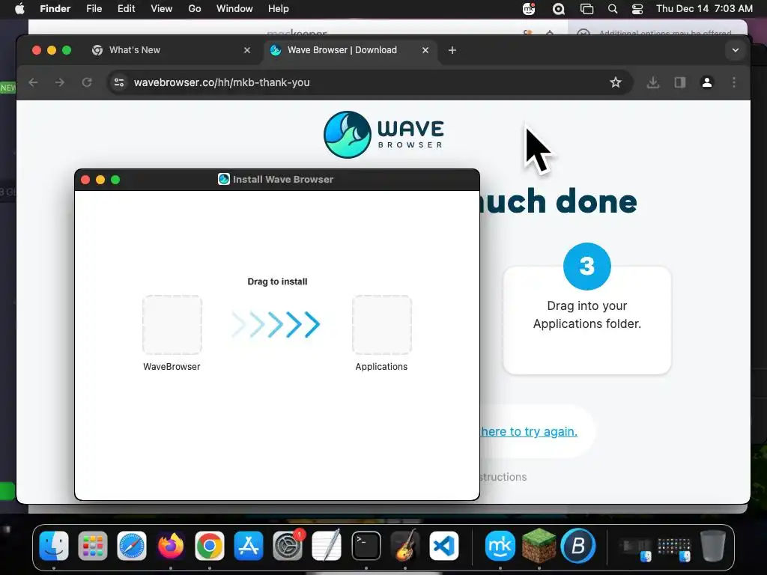Viewport: 767px width, 575px height.
Task: Open the Window menu
Action: [234, 9]
